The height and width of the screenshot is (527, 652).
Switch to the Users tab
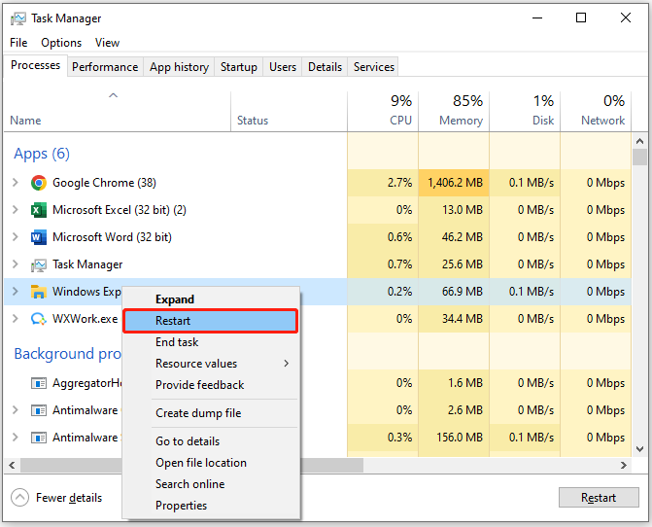283,67
